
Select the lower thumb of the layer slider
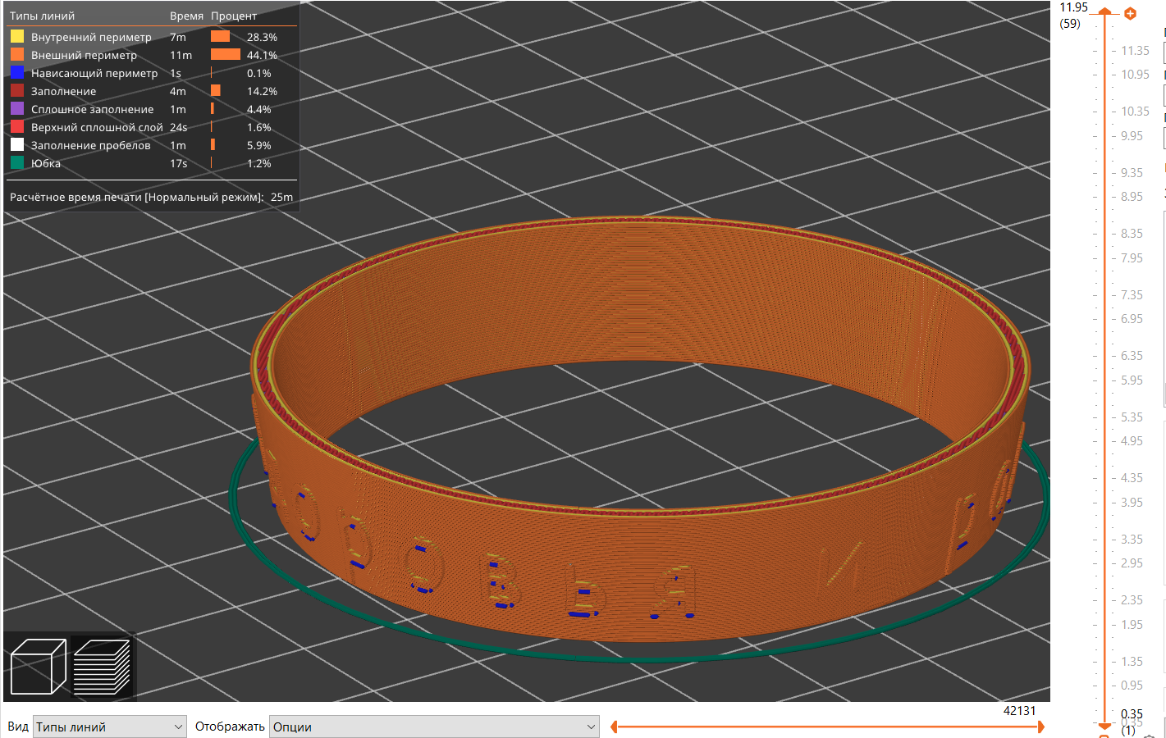[x=1105, y=726]
